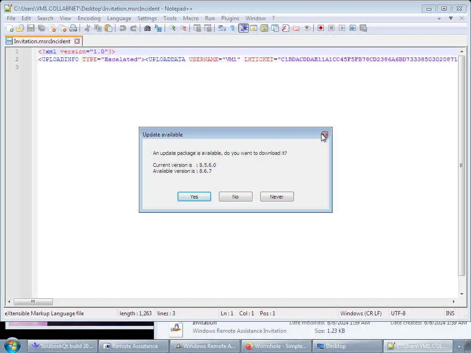Toggle the Indent guide icon
The height and width of the screenshot is (353, 471).
point(243,28)
